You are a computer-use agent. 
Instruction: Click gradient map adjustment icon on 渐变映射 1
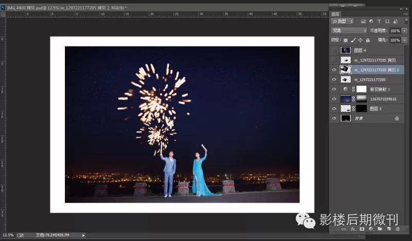[x=346, y=89]
